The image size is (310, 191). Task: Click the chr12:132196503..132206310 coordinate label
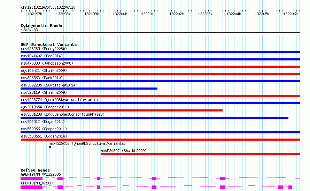[x=48, y=8]
